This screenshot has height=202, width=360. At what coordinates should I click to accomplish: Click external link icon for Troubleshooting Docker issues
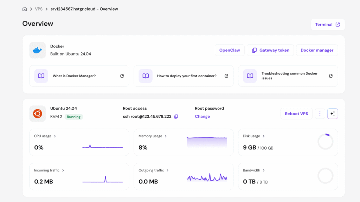[x=330, y=76]
